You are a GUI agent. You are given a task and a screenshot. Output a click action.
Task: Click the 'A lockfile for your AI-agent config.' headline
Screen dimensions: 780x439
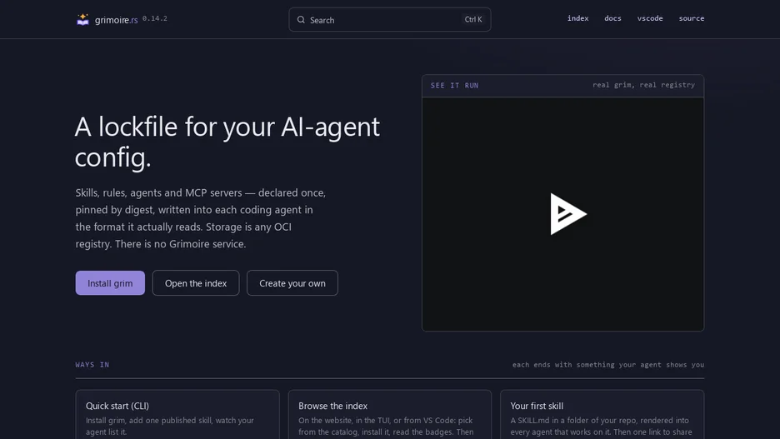[227, 142]
